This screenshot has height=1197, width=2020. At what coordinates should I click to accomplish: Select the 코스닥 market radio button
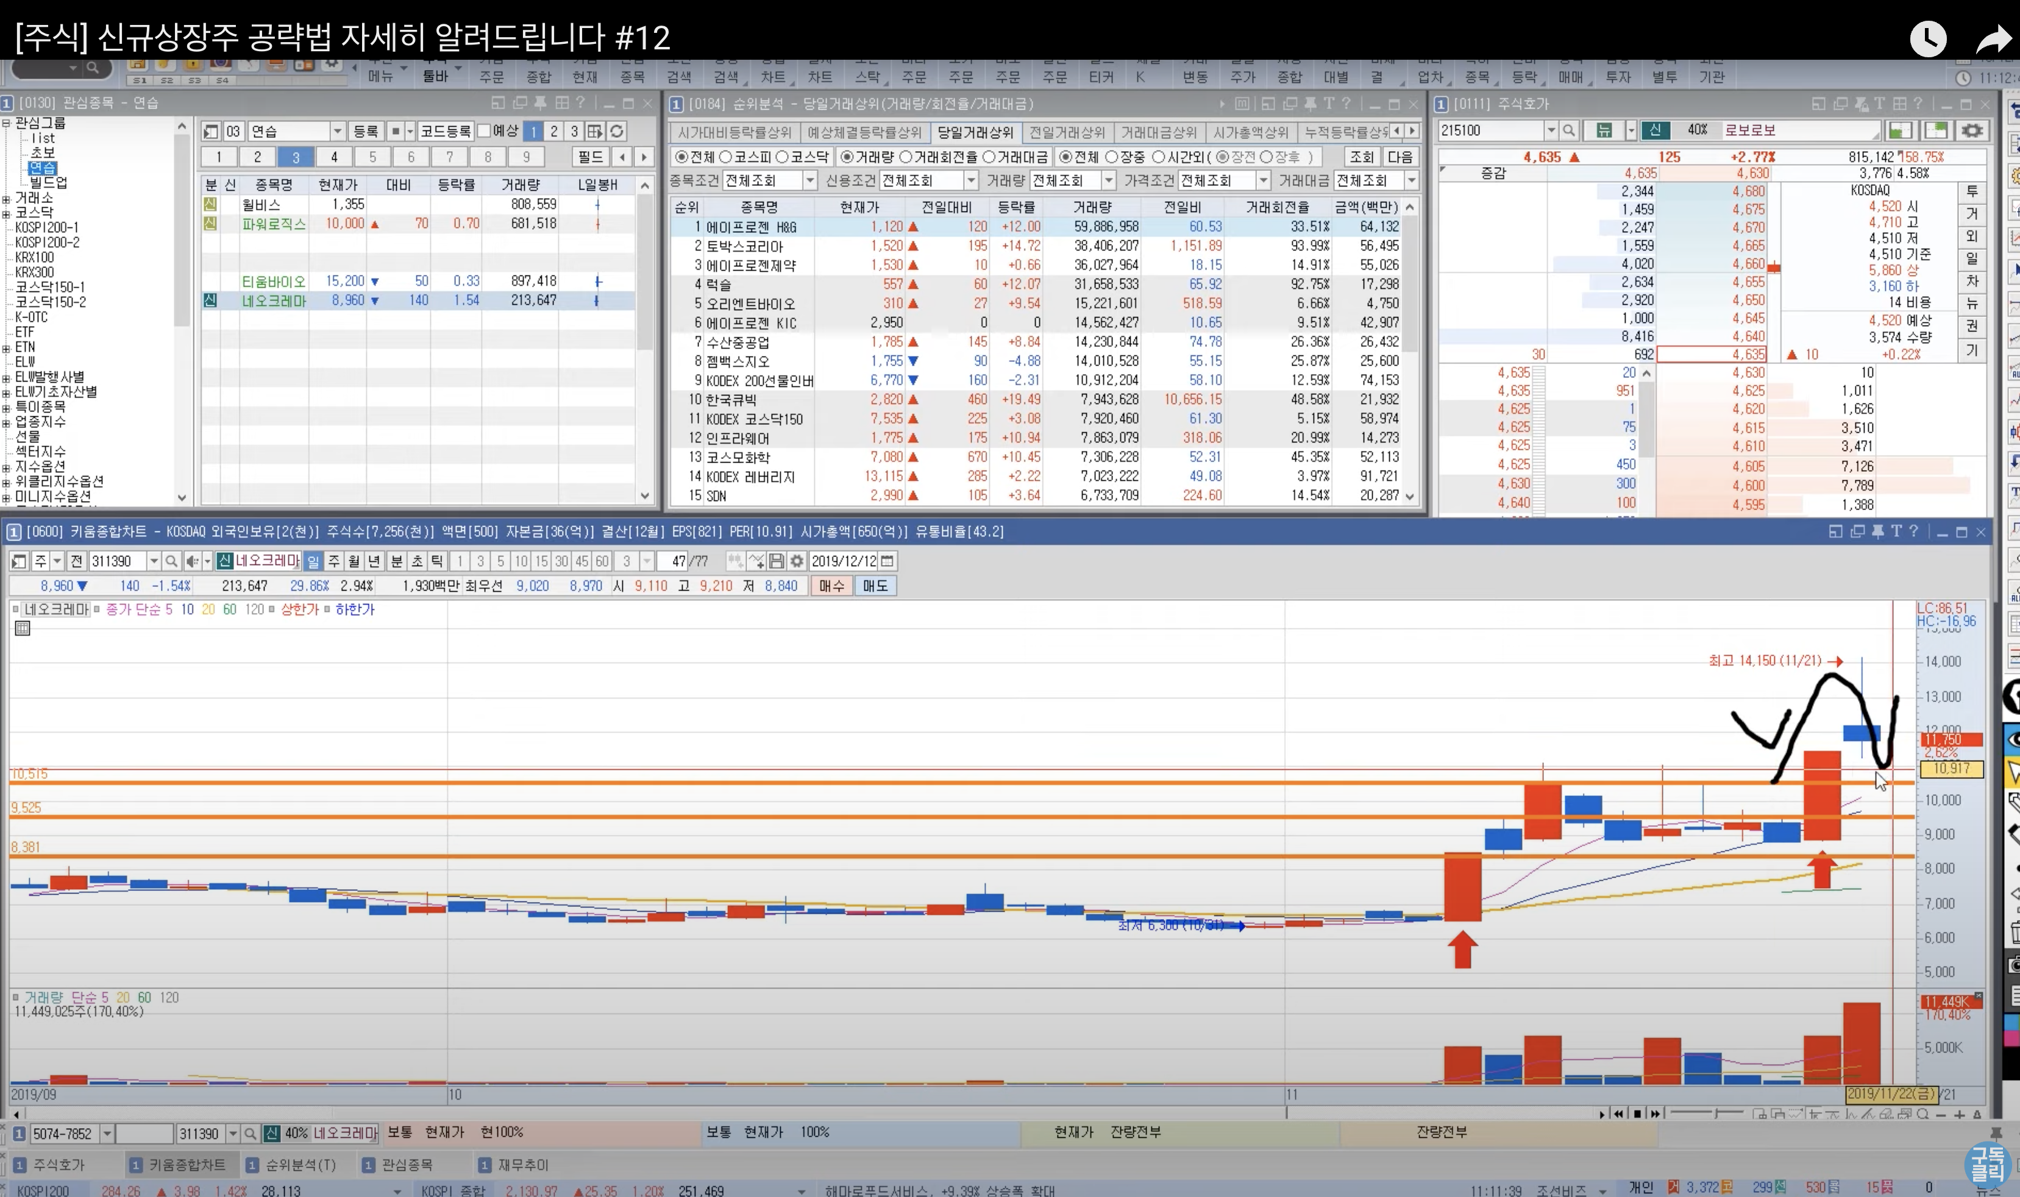click(781, 157)
